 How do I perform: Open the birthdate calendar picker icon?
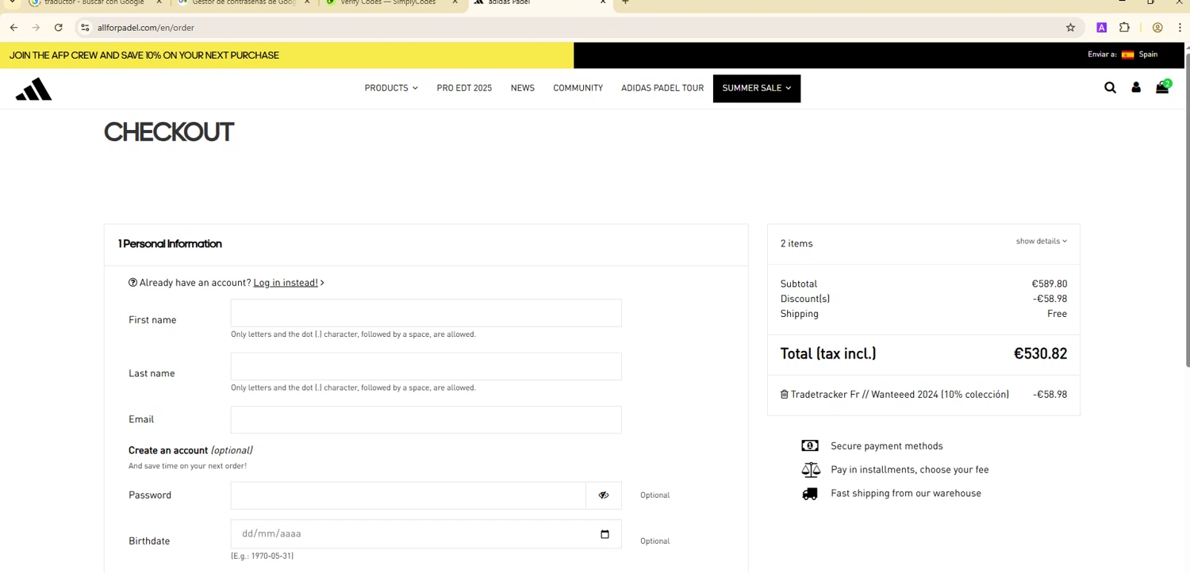point(605,534)
